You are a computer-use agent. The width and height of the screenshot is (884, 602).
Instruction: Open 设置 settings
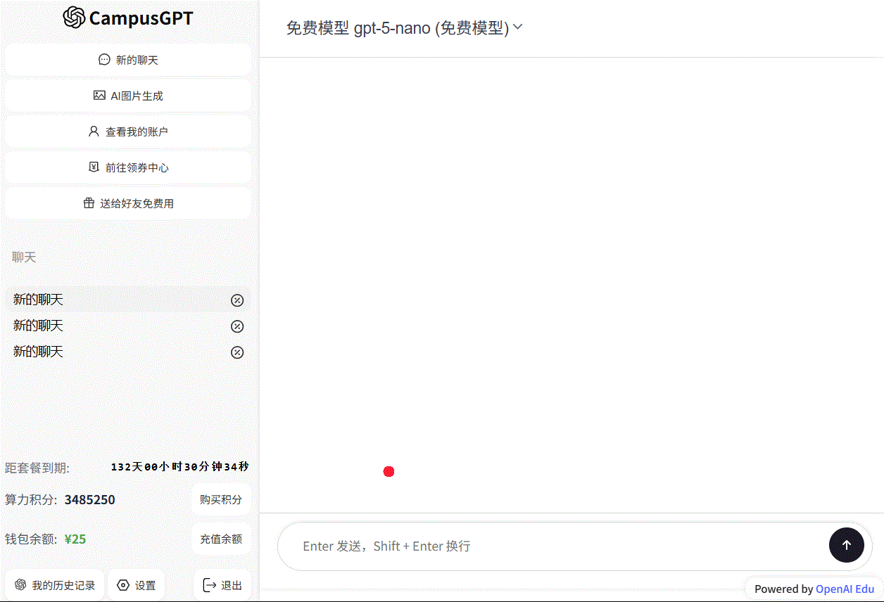137,586
